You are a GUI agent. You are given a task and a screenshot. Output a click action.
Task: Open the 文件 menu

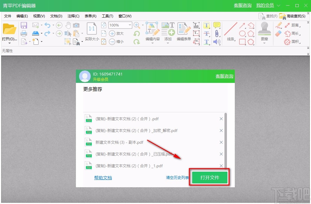[8, 16]
